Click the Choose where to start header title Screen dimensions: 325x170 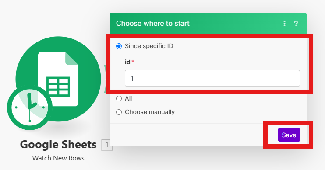(153, 23)
